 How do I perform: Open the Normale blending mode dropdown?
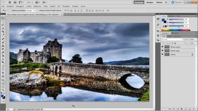tap(172, 39)
